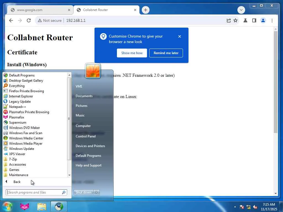Viewport: 283px width, 212px height.
Task: Reload the current page
Action: 29,20
